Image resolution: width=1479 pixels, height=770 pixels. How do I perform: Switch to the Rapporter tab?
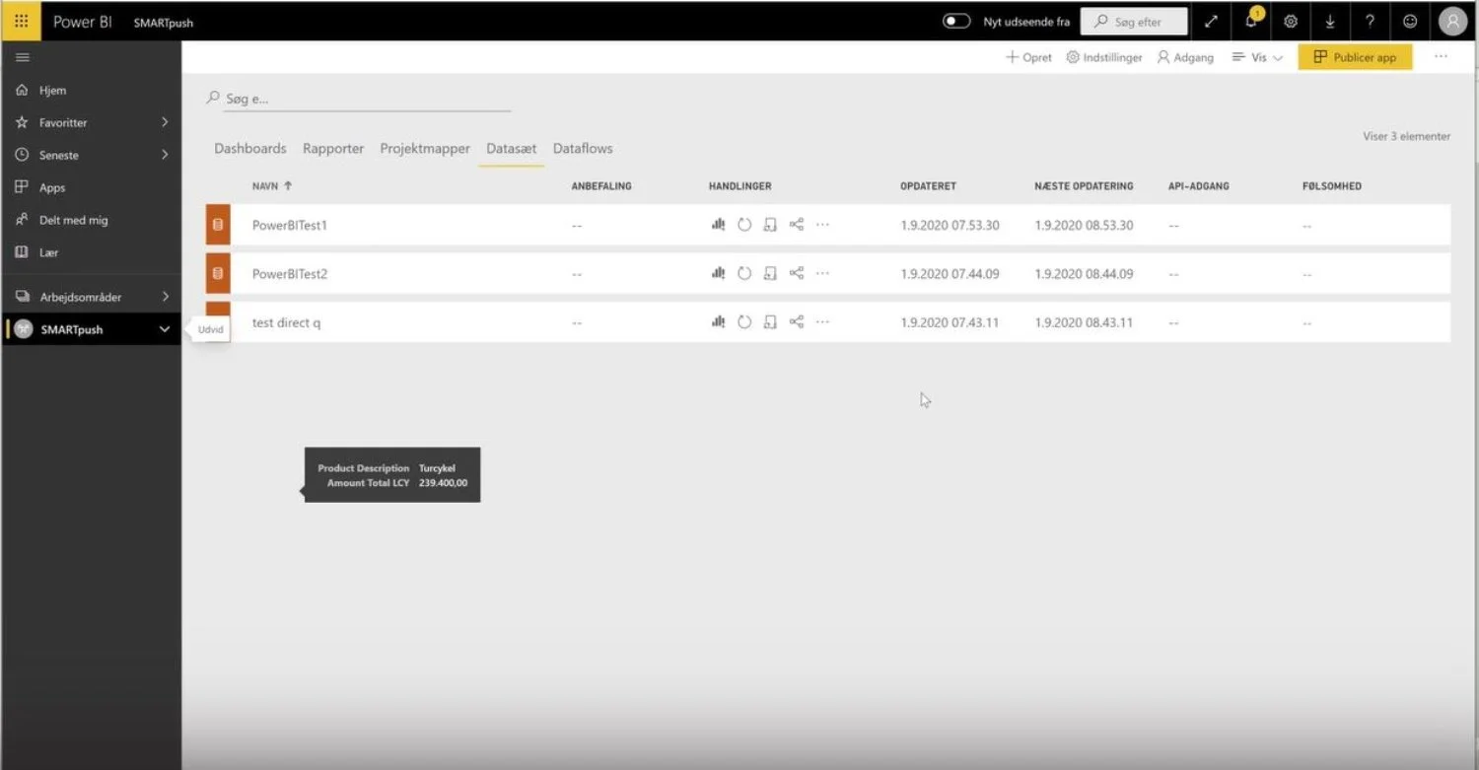(x=333, y=148)
